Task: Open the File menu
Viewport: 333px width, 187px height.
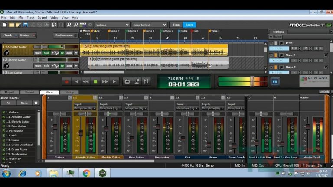Action: (x=3, y=18)
